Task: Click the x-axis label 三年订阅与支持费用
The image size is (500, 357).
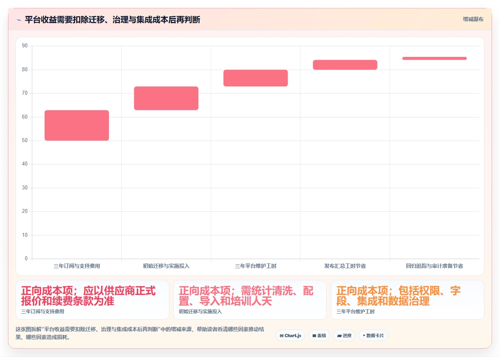Action: (x=77, y=266)
